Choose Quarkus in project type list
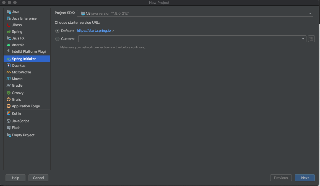 pyautogui.click(x=27, y=66)
